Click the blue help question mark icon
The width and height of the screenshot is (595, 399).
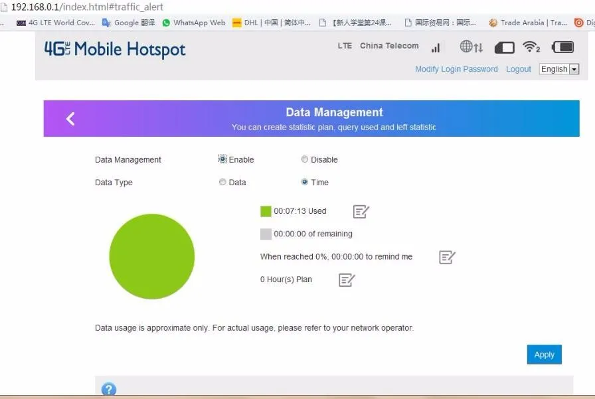click(109, 390)
